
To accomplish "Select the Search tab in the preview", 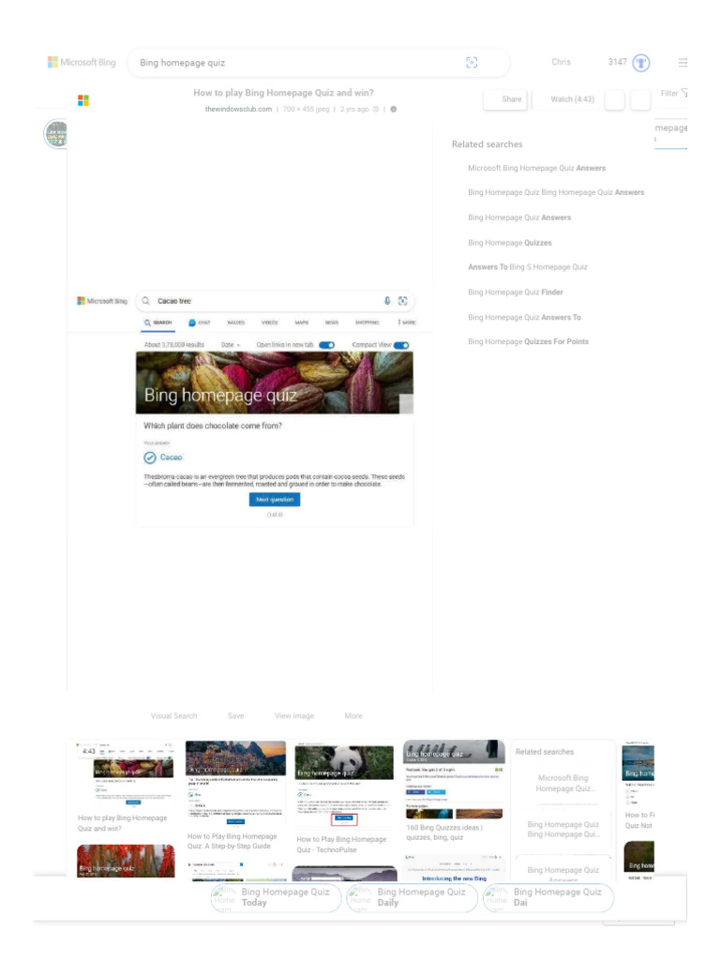I will coord(157,322).
